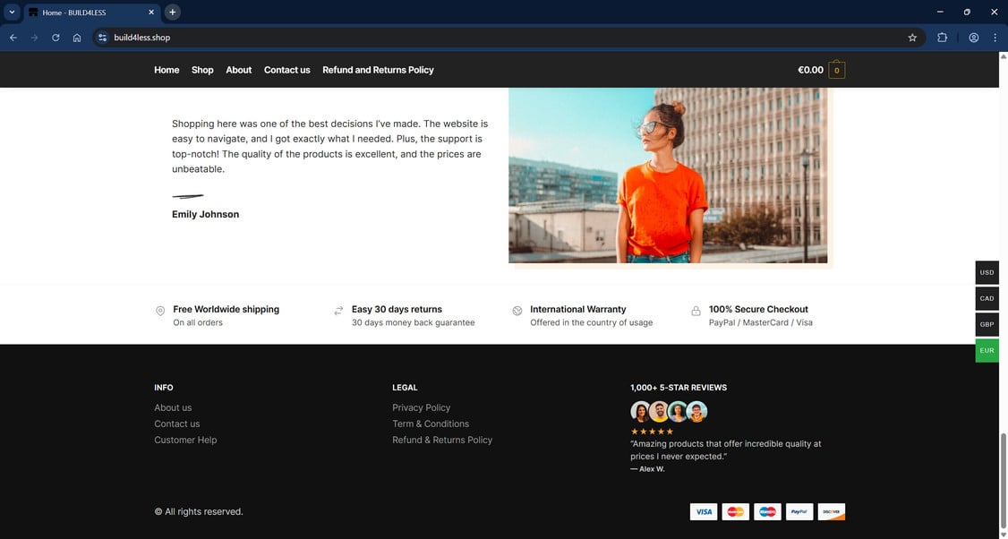Click the bookmark star icon

coord(912,38)
